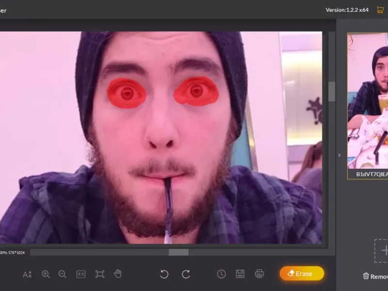Click the 576*1024 image size text
Image resolution: width=388 pixels, height=291 pixels.
pyautogui.click(x=16, y=253)
